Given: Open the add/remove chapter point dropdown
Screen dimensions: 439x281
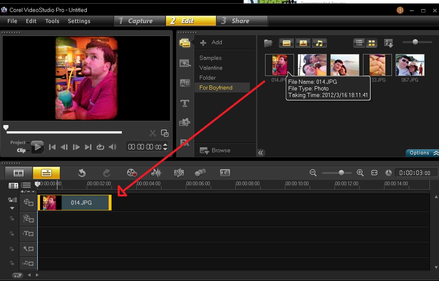Looking at the screenshot, I should click(x=28, y=191).
